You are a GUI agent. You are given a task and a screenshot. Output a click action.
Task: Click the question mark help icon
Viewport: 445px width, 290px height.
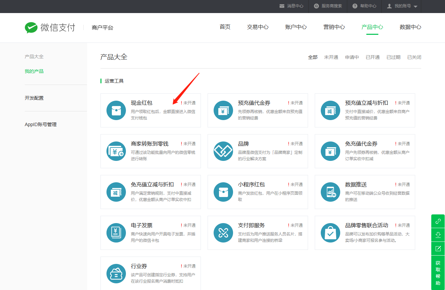[x=355, y=6]
